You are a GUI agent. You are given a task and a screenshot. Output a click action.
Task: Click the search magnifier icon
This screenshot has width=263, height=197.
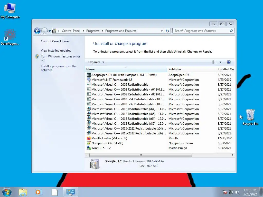(x=231, y=31)
